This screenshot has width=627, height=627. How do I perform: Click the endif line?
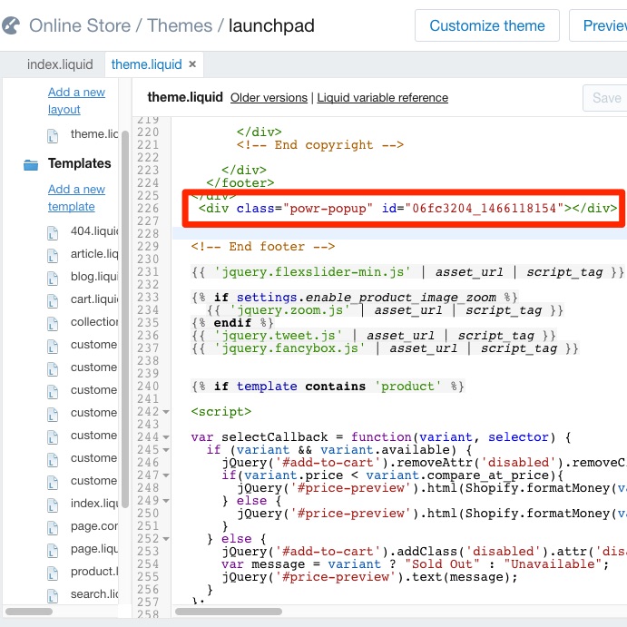click(232, 323)
